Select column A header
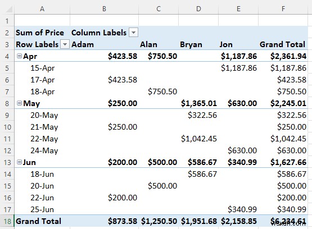 [x=42, y=9]
